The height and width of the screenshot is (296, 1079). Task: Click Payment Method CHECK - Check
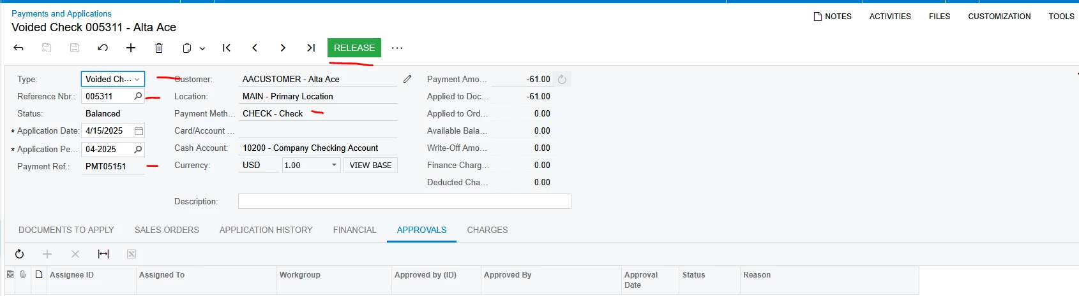318,113
